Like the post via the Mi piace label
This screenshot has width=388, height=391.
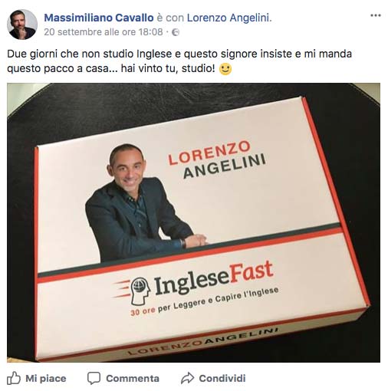[x=46, y=379]
